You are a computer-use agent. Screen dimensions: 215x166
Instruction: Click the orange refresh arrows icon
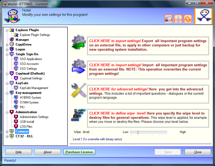188,19
